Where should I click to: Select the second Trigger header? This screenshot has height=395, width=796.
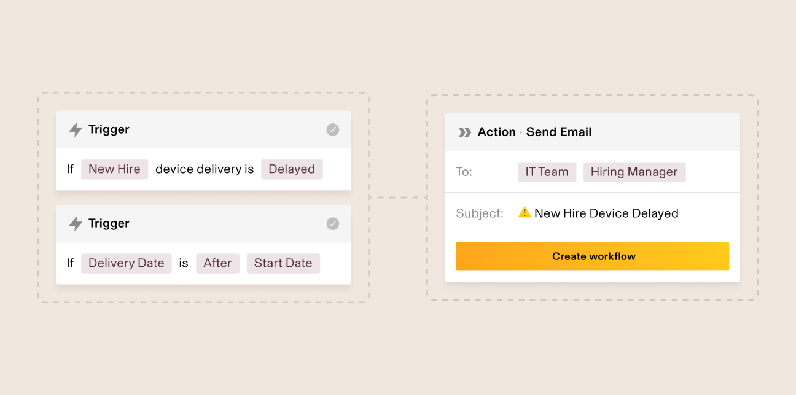[203, 224]
